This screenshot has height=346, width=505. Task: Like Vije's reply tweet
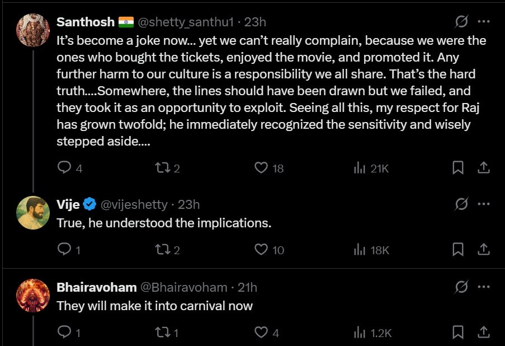(261, 250)
